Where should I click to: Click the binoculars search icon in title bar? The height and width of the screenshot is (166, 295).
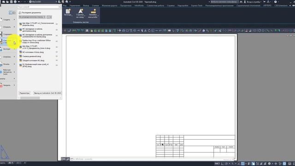click(x=241, y=2)
